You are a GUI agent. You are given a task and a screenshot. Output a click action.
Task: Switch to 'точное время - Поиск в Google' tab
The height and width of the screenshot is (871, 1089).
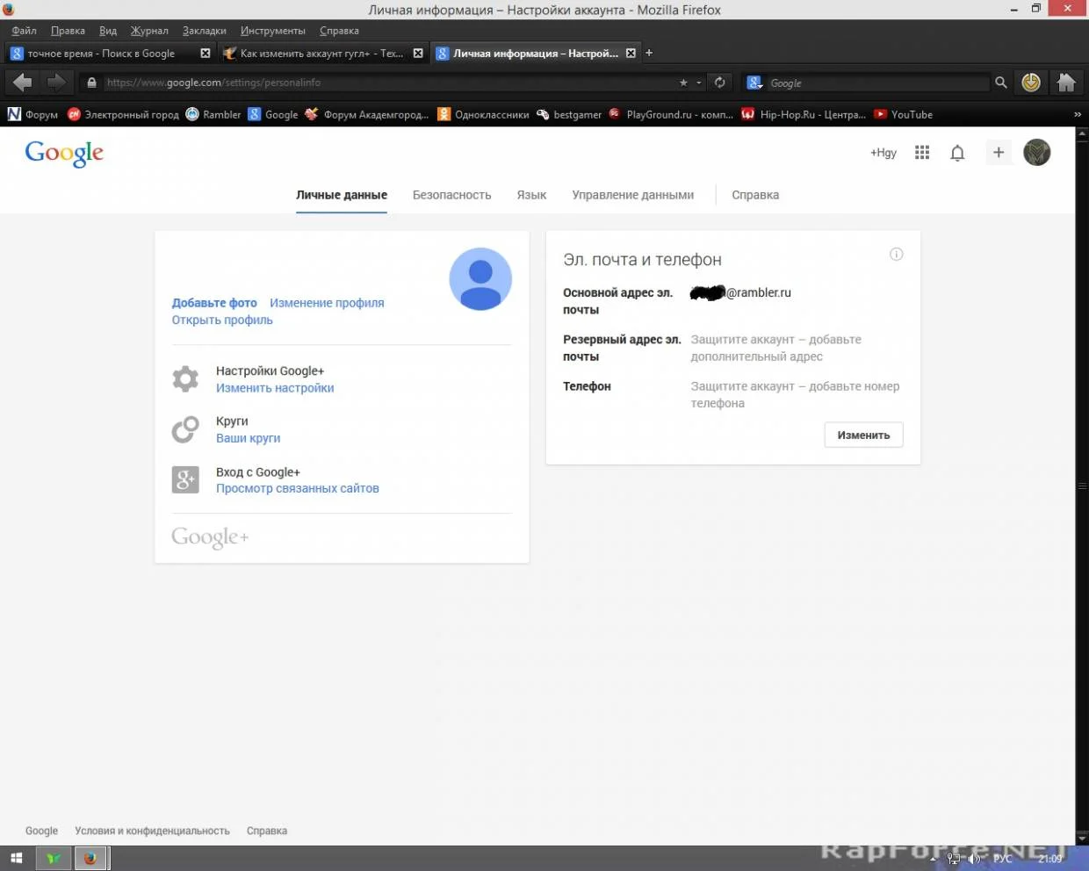(110, 54)
